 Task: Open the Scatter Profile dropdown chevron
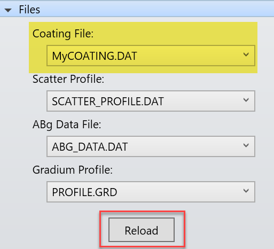246,100
